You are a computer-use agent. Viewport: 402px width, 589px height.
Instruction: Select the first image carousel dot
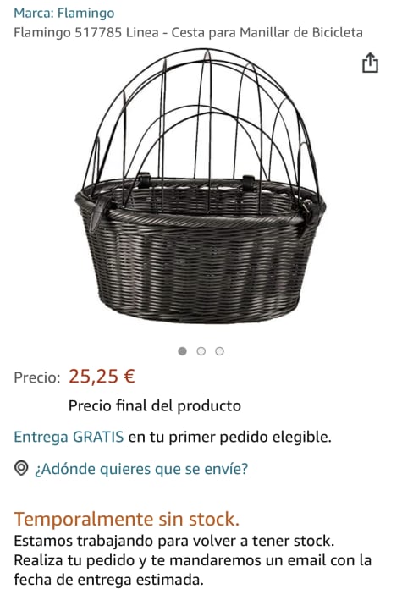pyautogui.click(x=182, y=351)
